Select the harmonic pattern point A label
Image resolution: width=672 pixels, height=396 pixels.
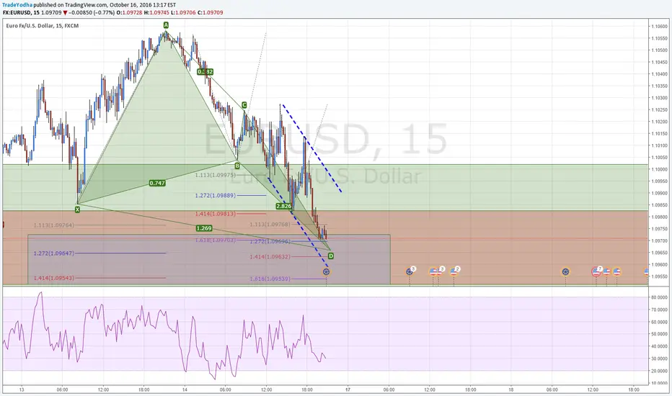coord(166,25)
